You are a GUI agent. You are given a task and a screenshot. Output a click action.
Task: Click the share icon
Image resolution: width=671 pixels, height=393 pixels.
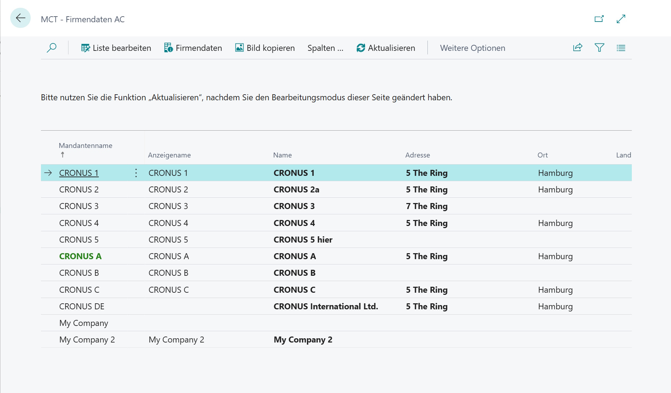(577, 48)
